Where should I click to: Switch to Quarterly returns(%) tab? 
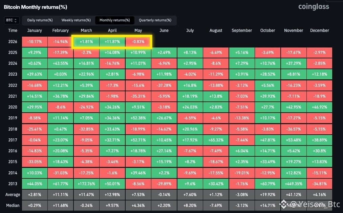click(155, 20)
